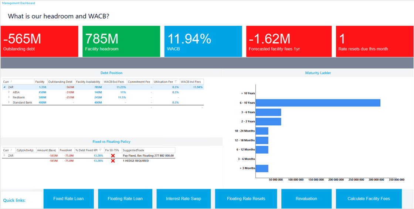Select the 2 - 3 Years maturity bar

coord(268,121)
